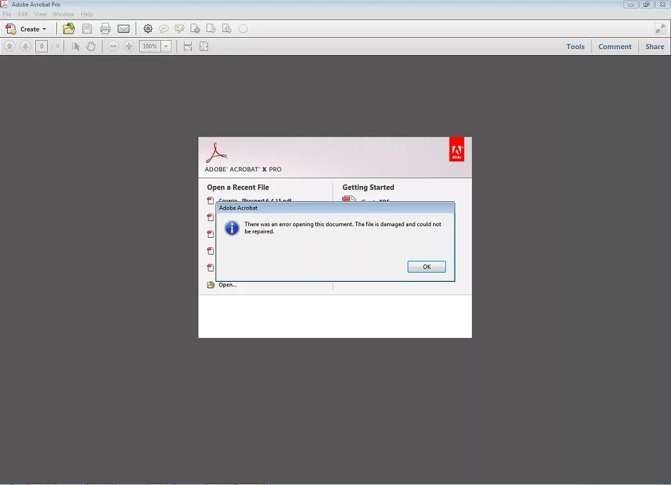Close the Acrobat Pro window
671x485 pixels.
(x=662, y=4)
